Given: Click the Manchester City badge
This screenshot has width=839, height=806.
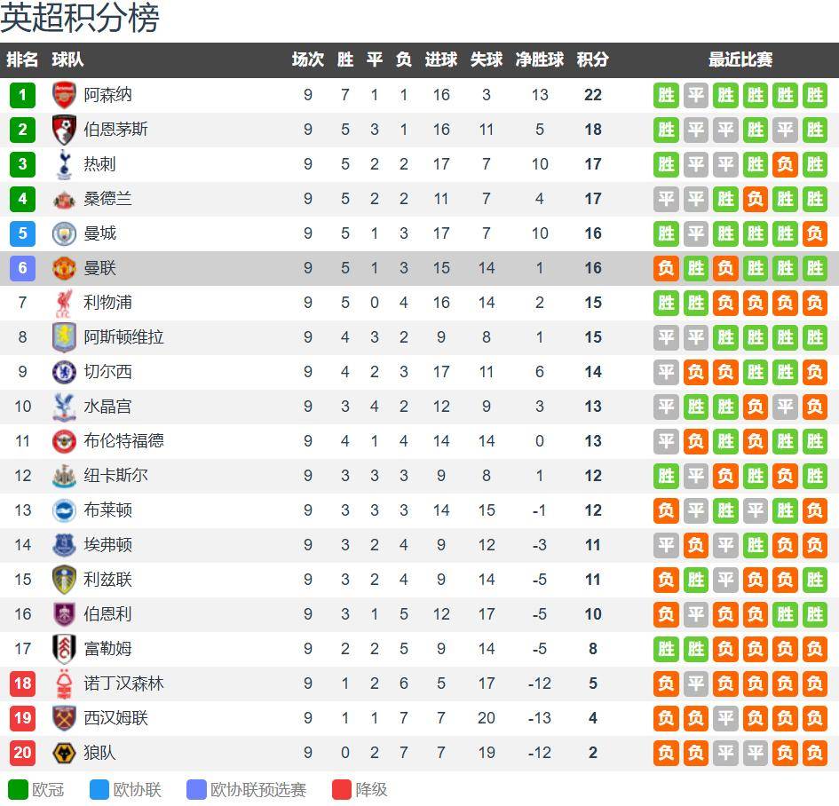Looking at the screenshot, I should pos(64,233).
